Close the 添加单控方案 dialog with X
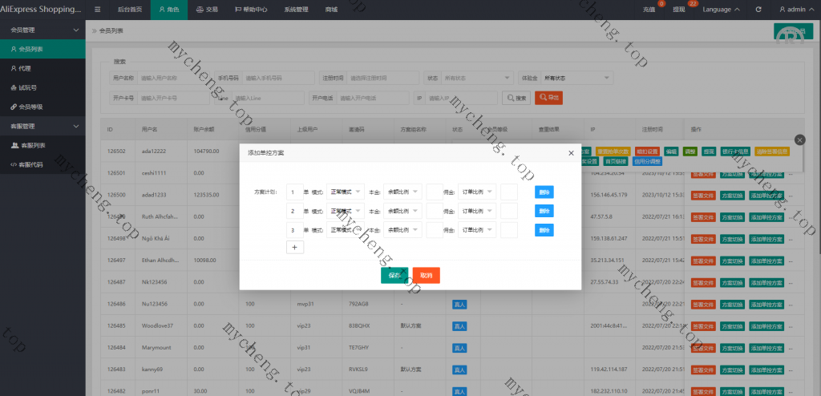 click(571, 152)
